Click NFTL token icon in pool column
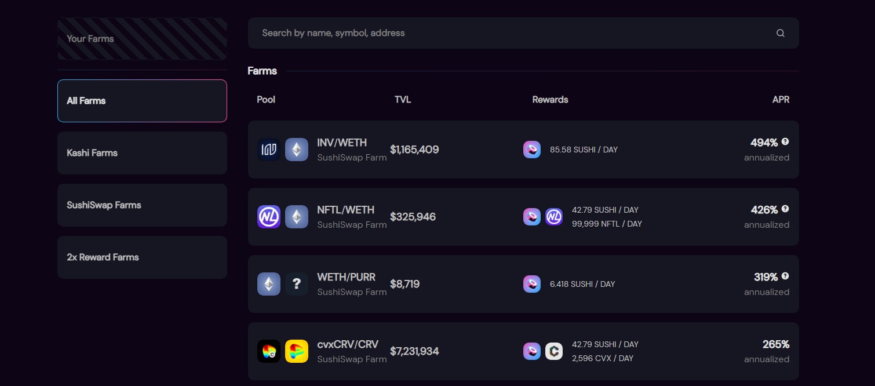The width and height of the screenshot is (875, 386). pos(269,217)
